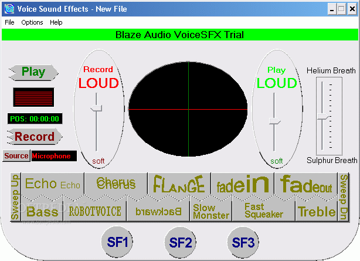Click the black oscilloscope display
Viewport: 360px width, 261px height.
click(188, 109)
